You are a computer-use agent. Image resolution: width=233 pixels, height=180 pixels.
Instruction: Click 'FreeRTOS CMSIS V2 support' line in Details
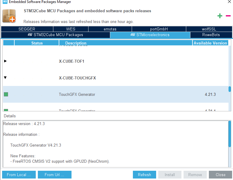pyautogui.click(x=60, y=161)
